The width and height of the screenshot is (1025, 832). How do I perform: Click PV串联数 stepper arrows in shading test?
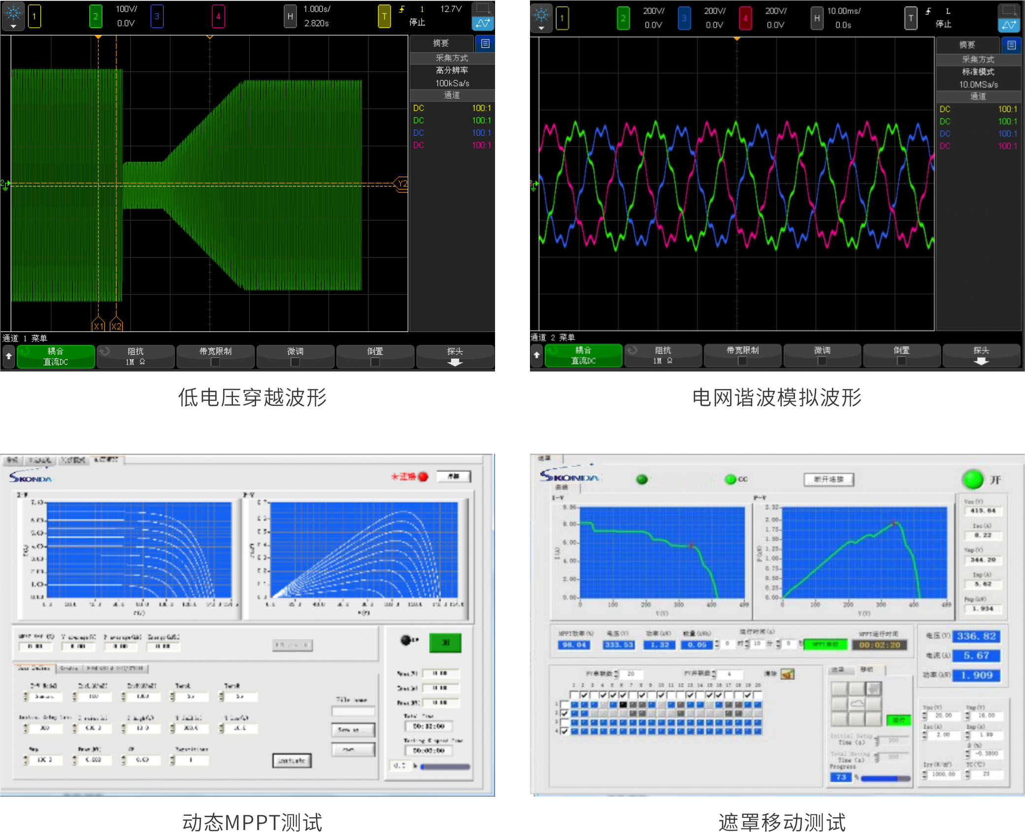pos(616,674)
